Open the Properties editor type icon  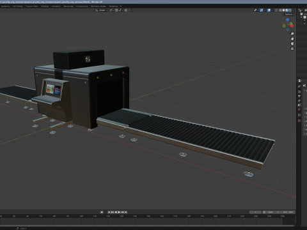[x=300, y=80]
